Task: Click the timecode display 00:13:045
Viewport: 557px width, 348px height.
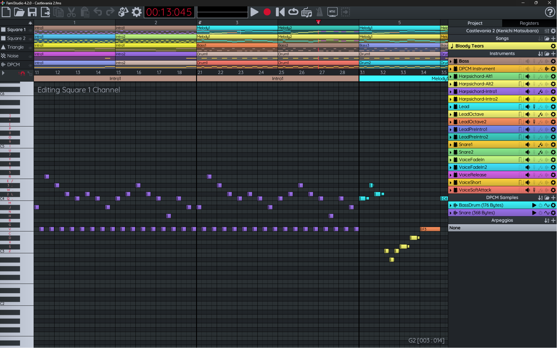Action: 169,12
